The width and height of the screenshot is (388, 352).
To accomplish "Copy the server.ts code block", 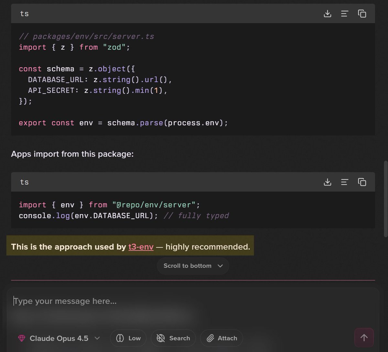I will tap(362, 14).
